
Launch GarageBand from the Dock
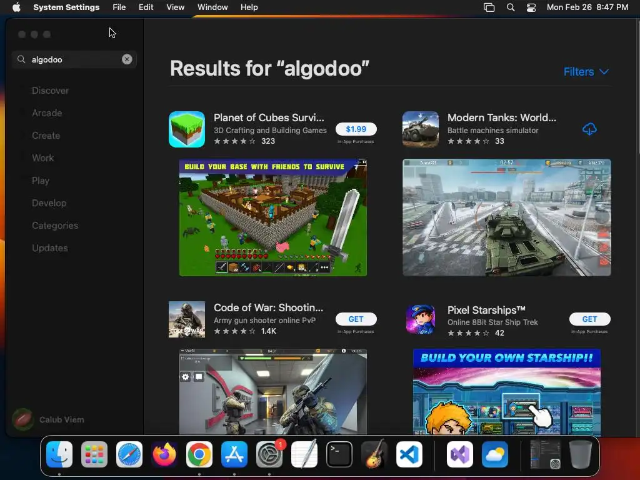374,454
